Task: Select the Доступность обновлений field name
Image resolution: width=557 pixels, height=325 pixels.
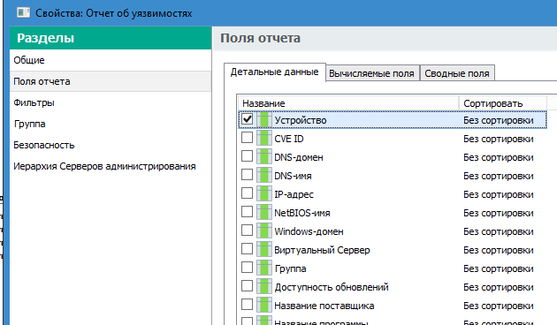Action: [332, 287]
